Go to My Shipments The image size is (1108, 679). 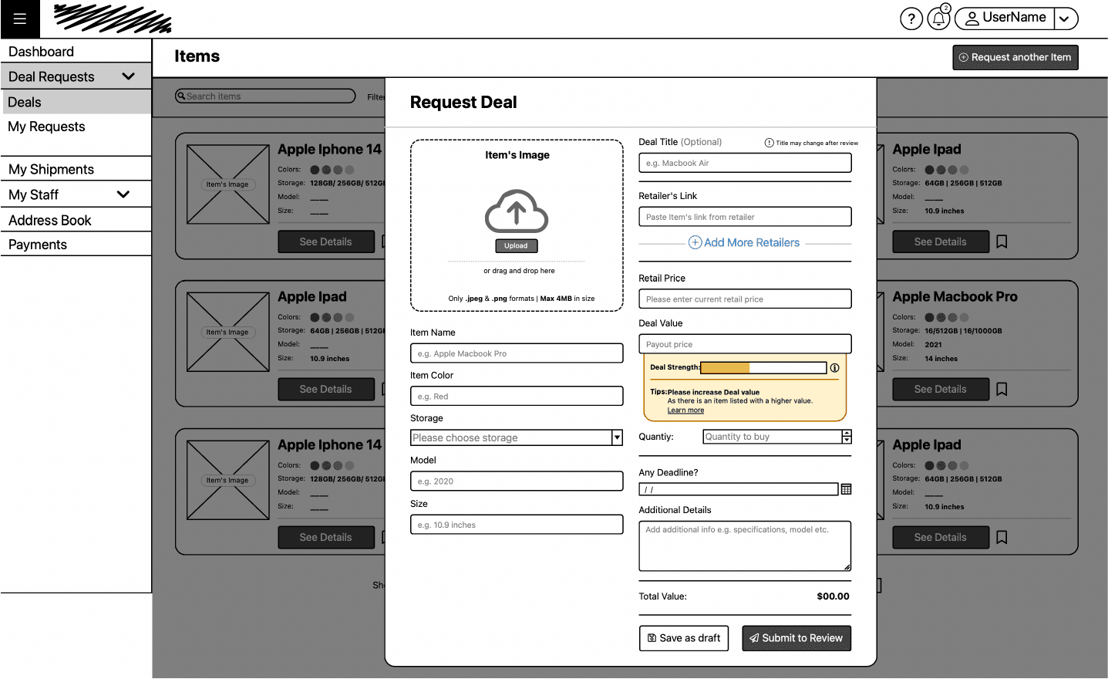click(x=51, y=170)
